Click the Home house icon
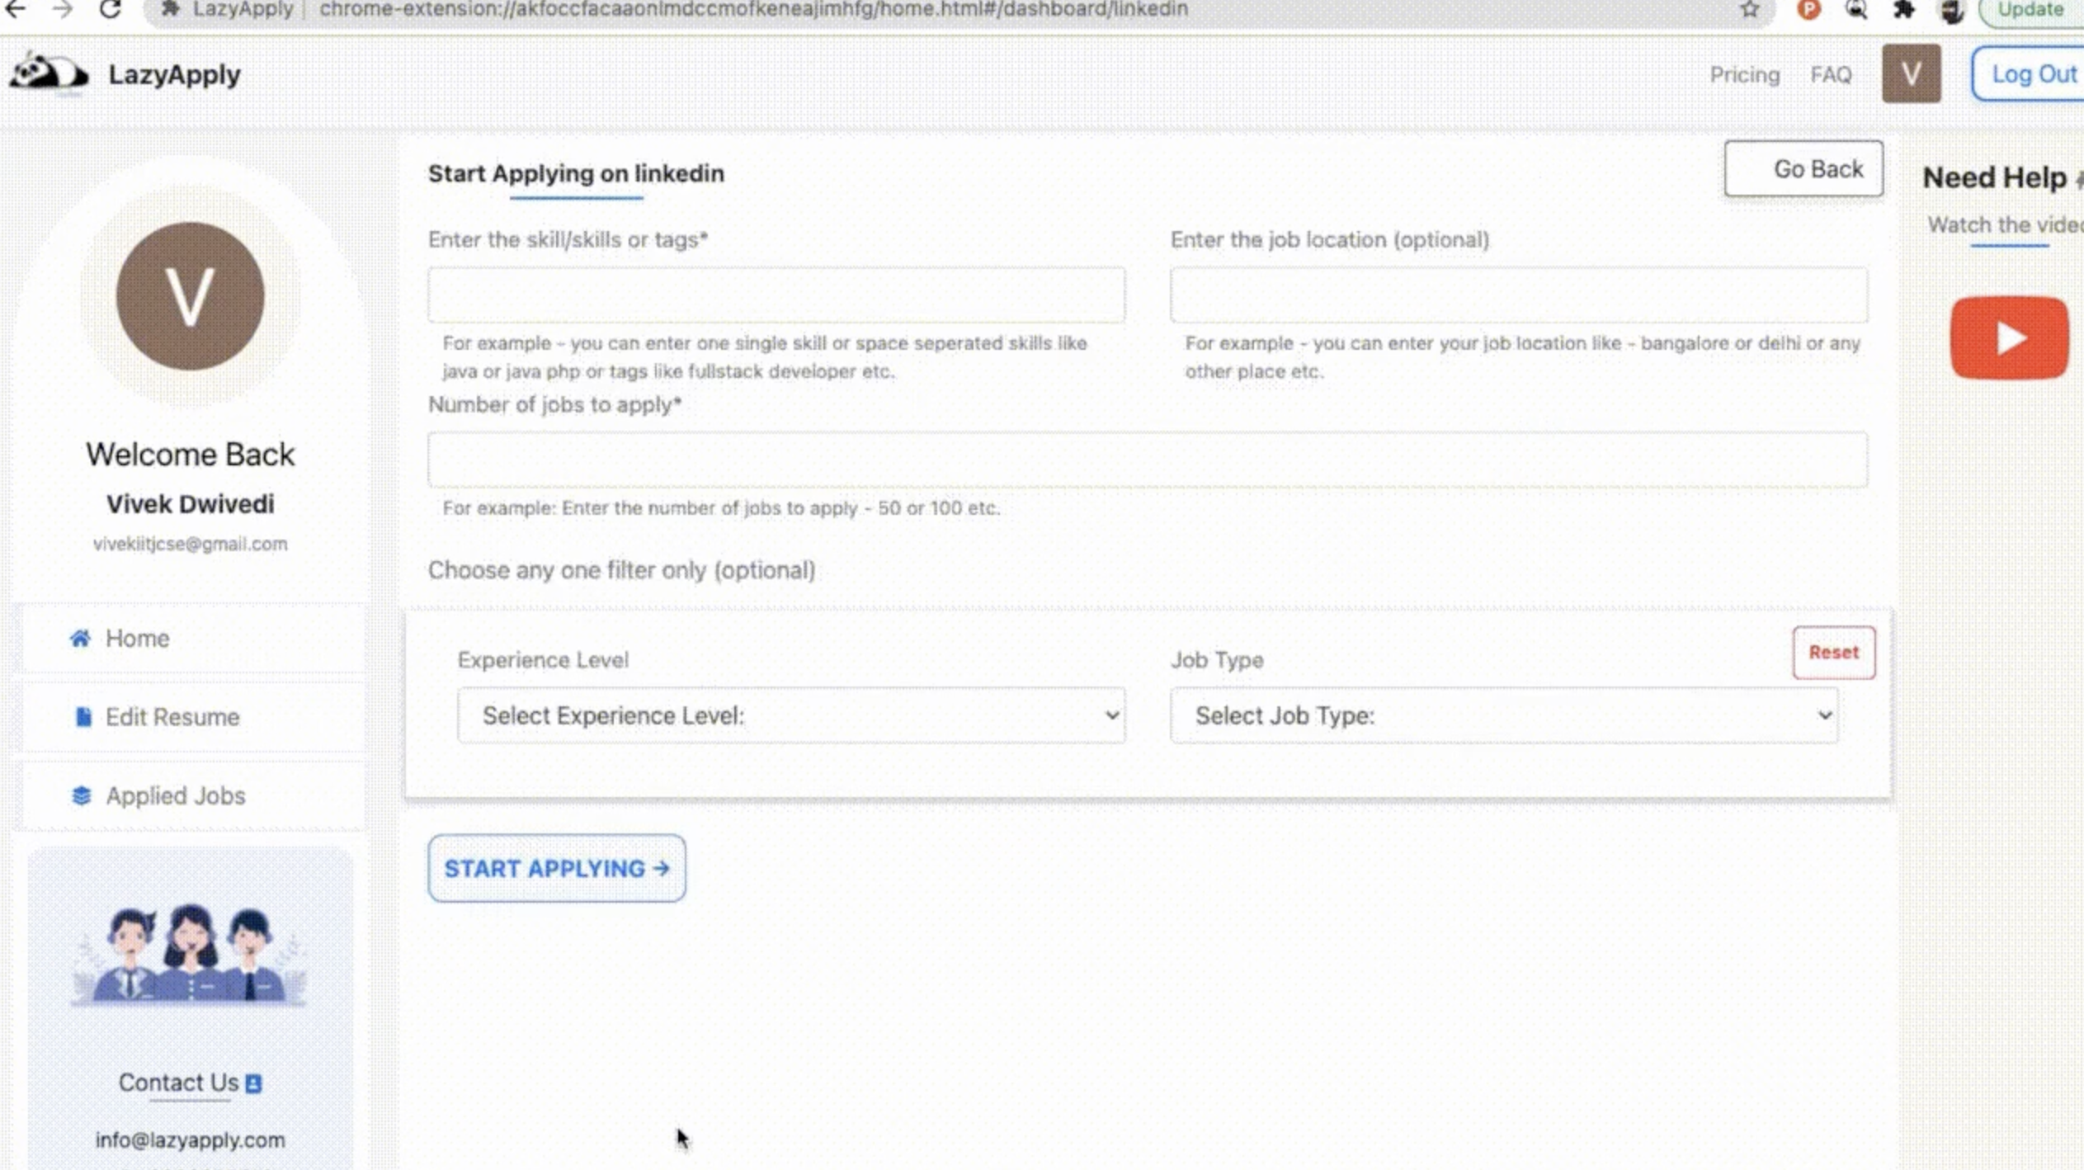Viewport: 2084px width, 1170px height. (80, 638)
